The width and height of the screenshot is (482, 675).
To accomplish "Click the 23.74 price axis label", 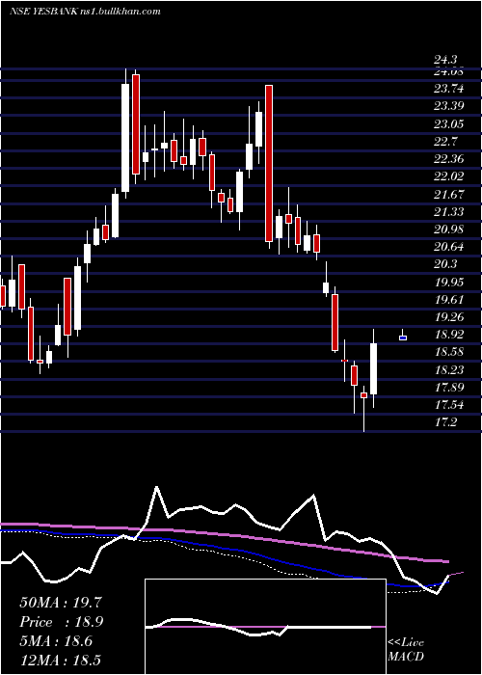I will point(449,89).
